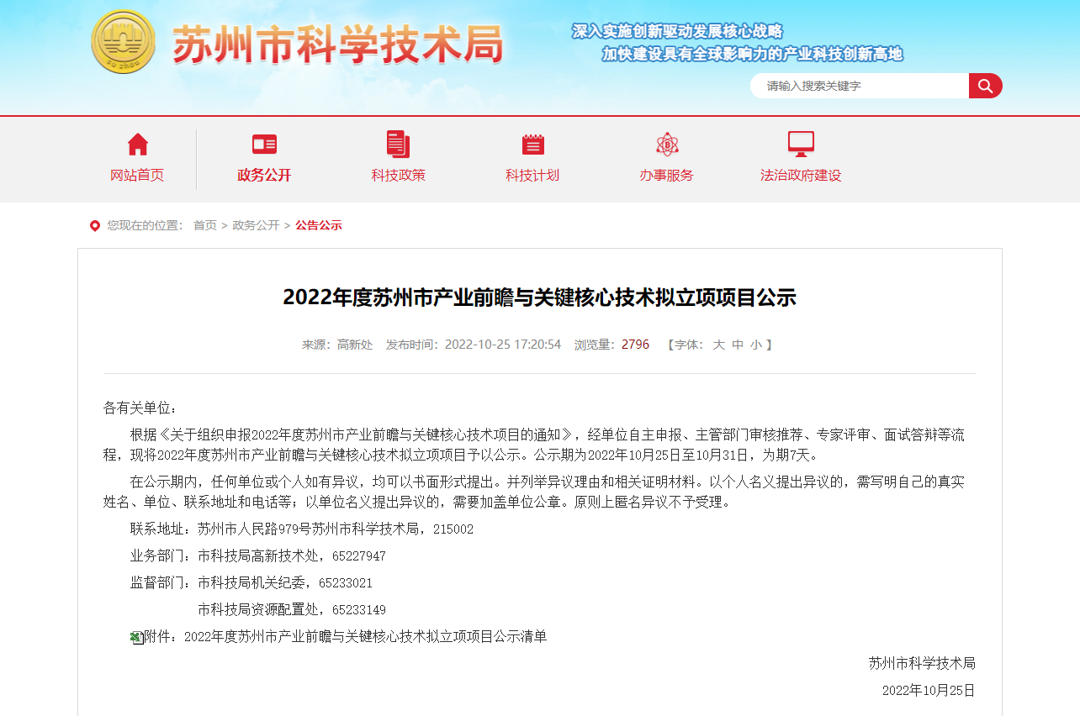Click the search keyword input field
The height and width of the screenshot is (716, 1080).
point(860,86)
